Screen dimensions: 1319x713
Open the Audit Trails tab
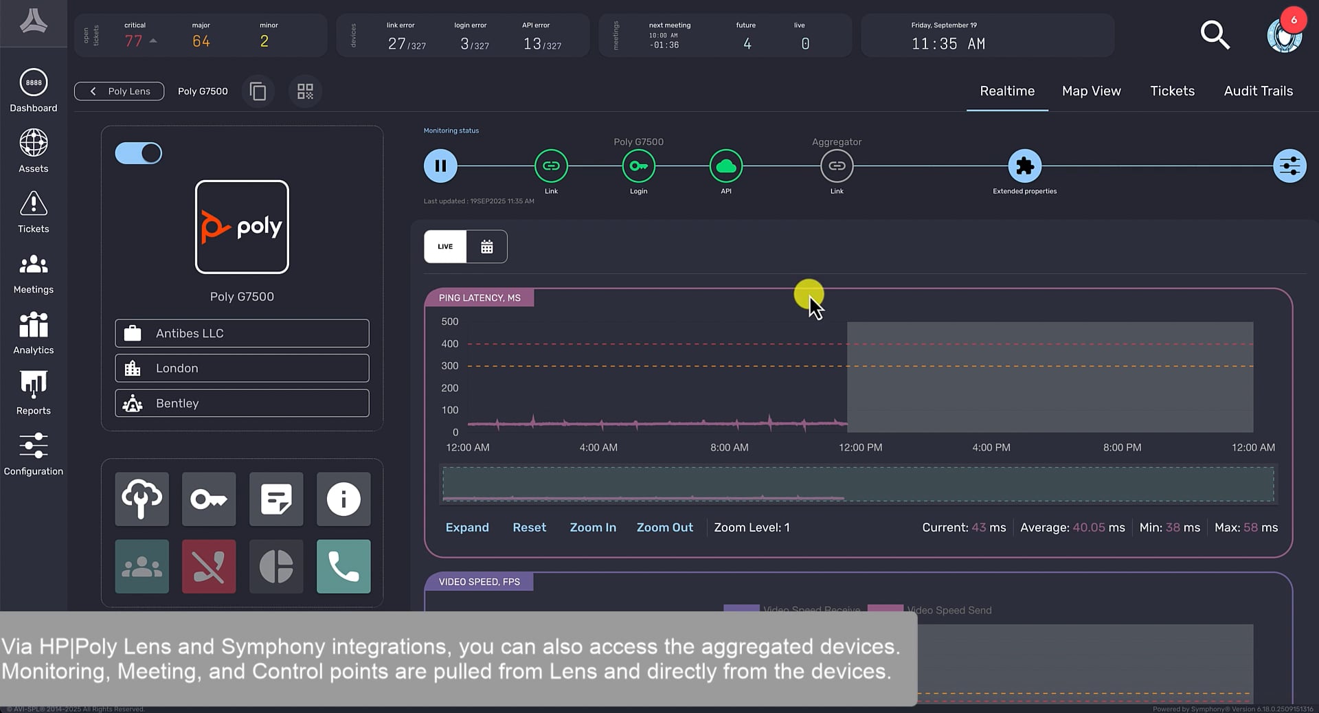pos(1258,91)
